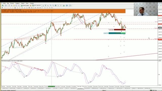This screenshot has width=162, height=91.
Task: Switch timeframe to MN button
Action: 52,8
